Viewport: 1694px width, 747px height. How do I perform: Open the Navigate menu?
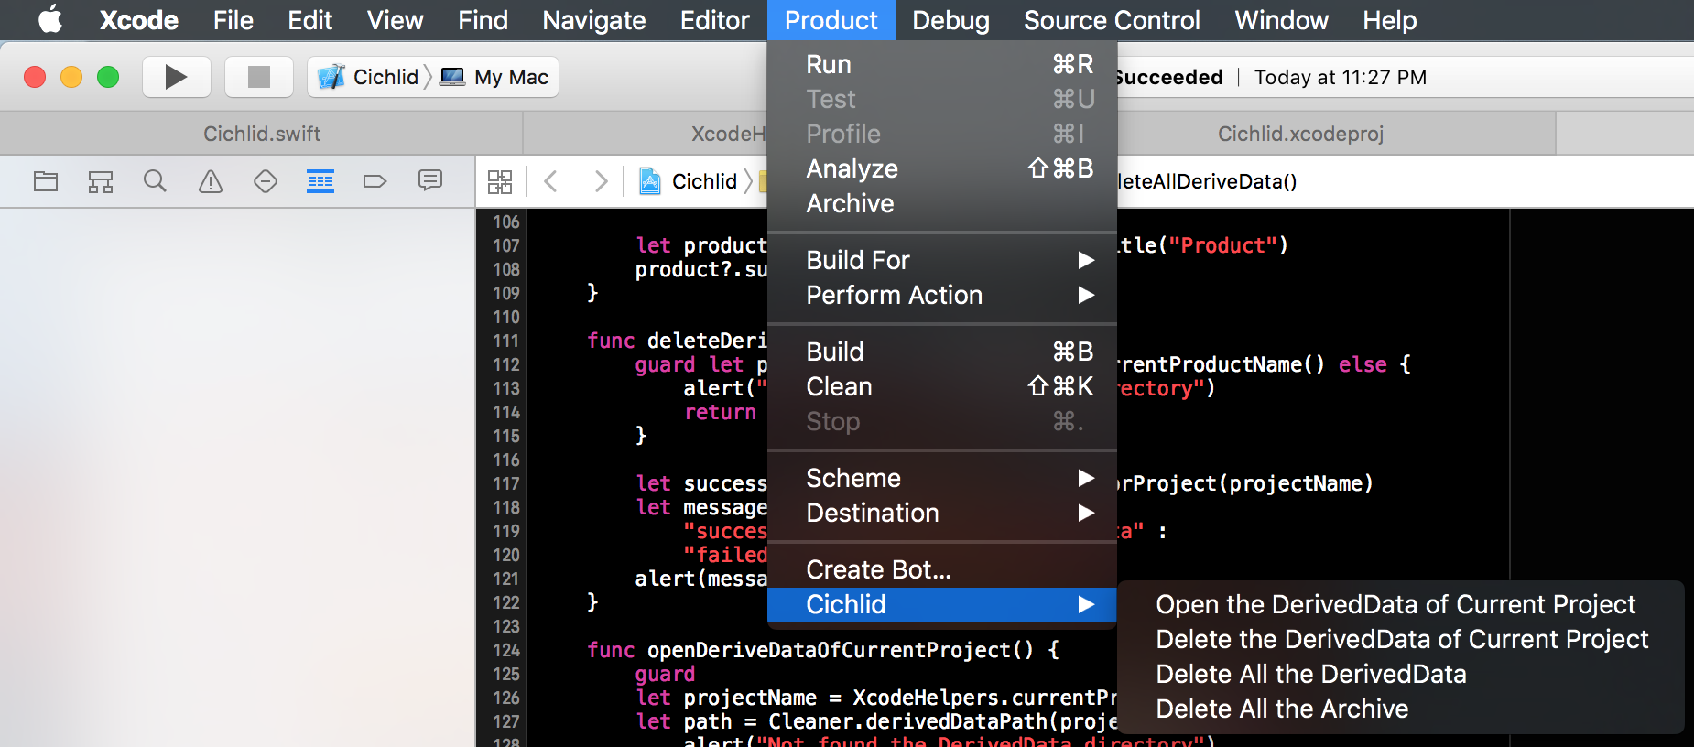tap(594, 20)
